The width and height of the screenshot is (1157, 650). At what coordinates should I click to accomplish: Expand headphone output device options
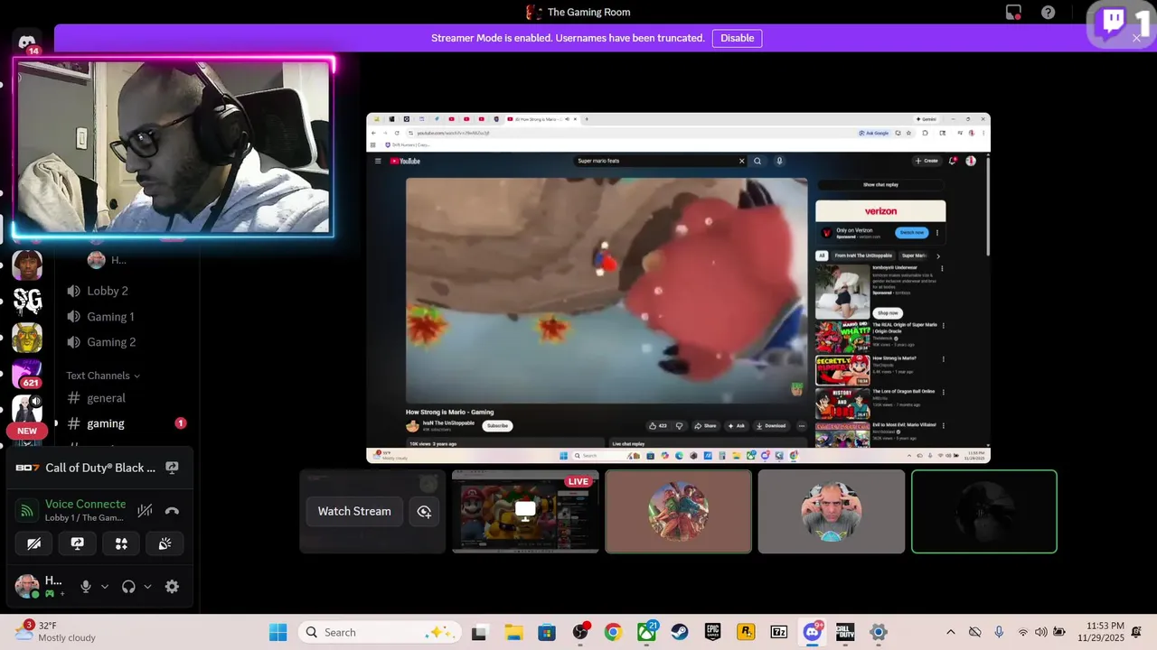pyautogui.click(x=147, y=587)
